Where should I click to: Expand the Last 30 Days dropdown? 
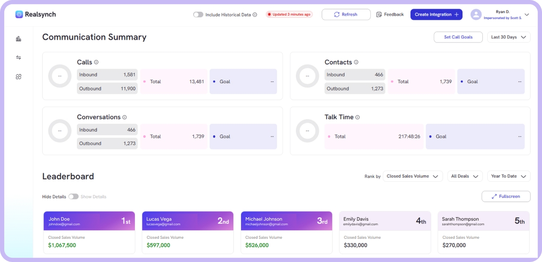click(509, 37)
